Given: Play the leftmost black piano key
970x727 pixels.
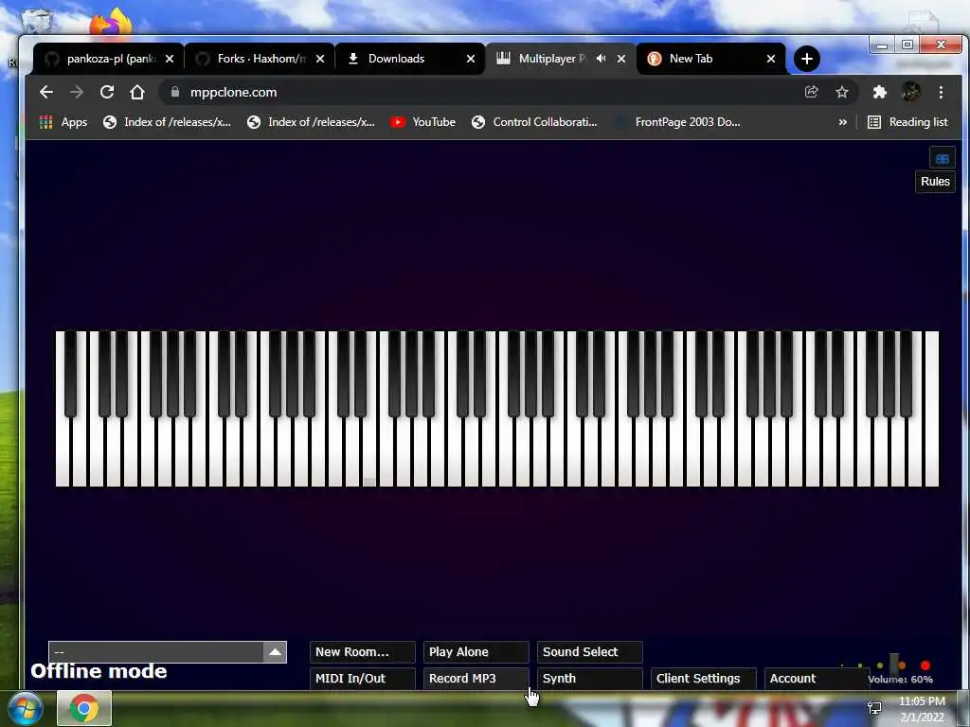Looking at the screenshot, I should click(x=70, y=374).
